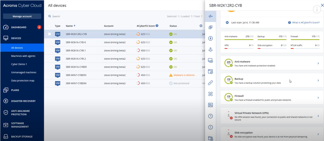
Task: Open the clock history icon in device panel
Action: (x=210, y=116)
